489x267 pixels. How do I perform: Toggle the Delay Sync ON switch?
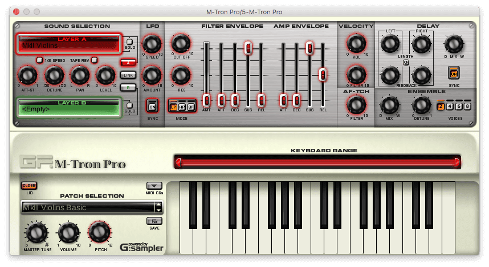click(454, 73)
